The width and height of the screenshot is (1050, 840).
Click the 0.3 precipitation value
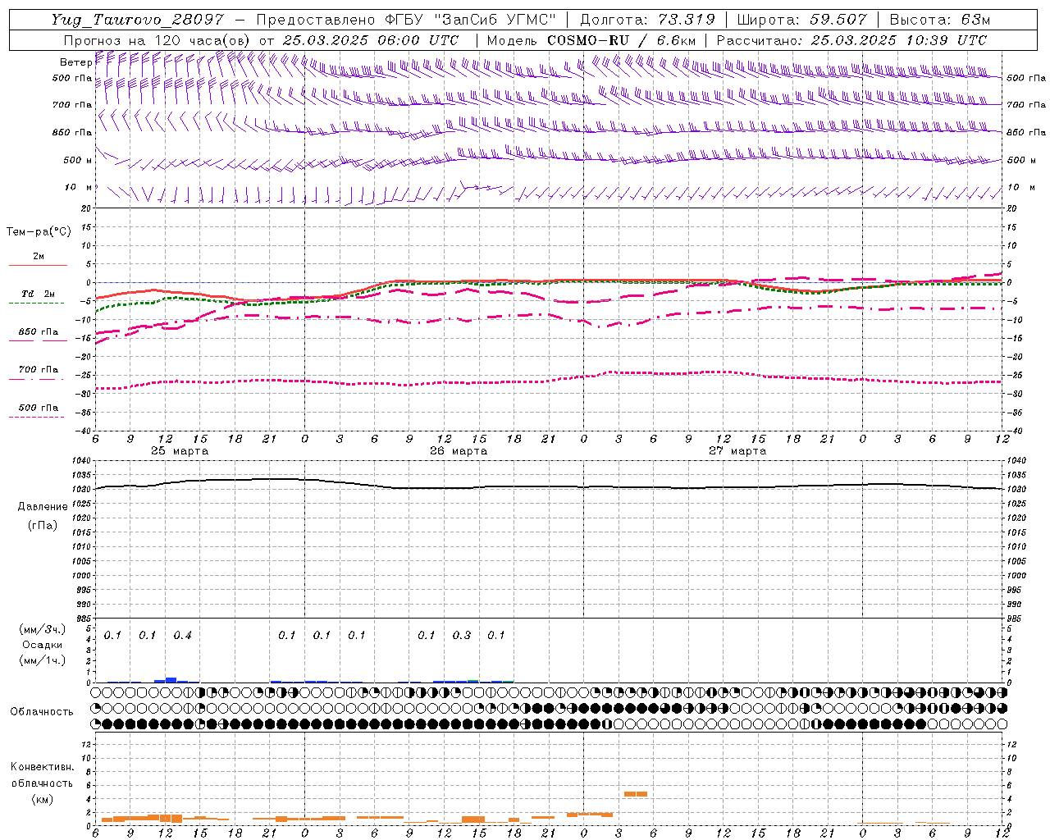462,636
